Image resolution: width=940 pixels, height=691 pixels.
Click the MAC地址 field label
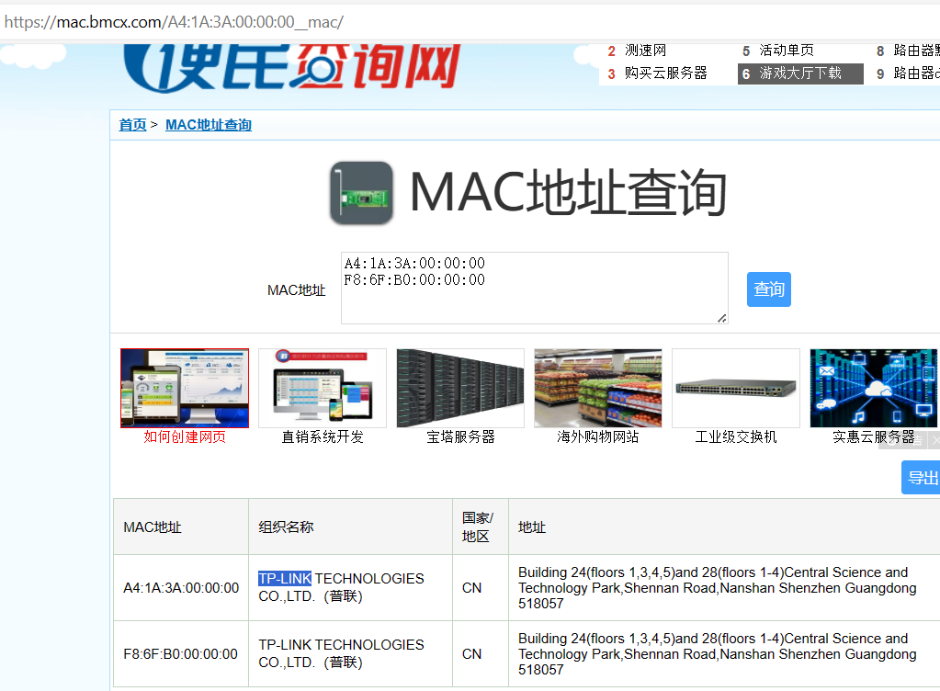pos(296,290)
